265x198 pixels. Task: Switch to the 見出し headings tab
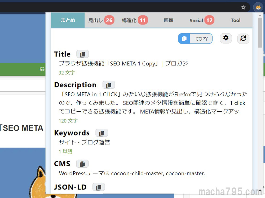point(101,20)
